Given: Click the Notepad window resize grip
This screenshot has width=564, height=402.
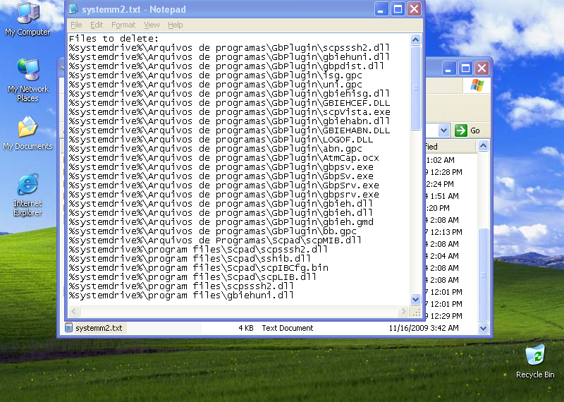Looking at the screenshot, I should [x=417, y=312].
